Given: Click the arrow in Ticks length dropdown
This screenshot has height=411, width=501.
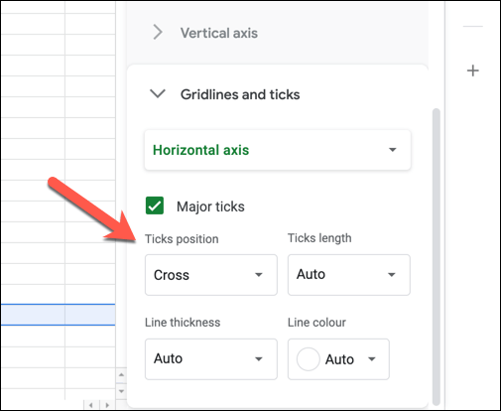Looking at the screenshot, I should 392,275.
